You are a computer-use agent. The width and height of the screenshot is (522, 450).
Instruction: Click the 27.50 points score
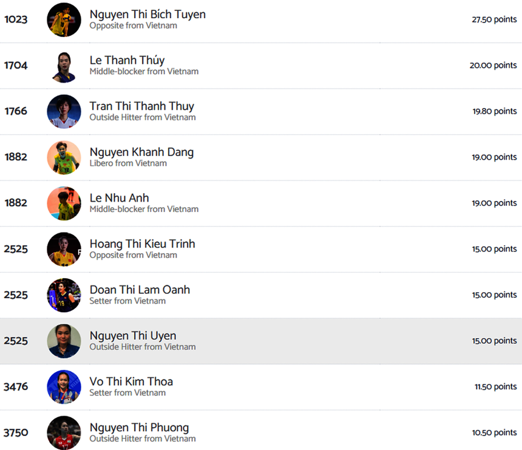(x=494, y=19)
